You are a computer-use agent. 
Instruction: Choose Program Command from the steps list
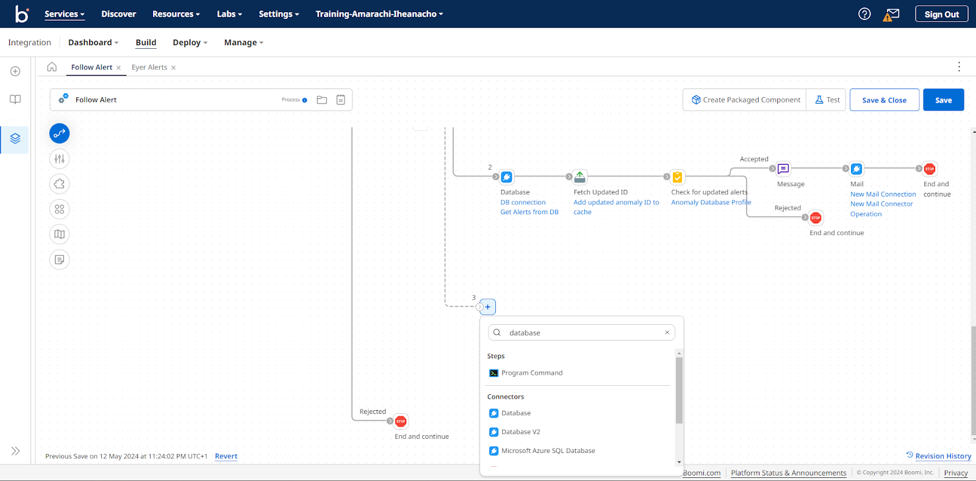532,373
